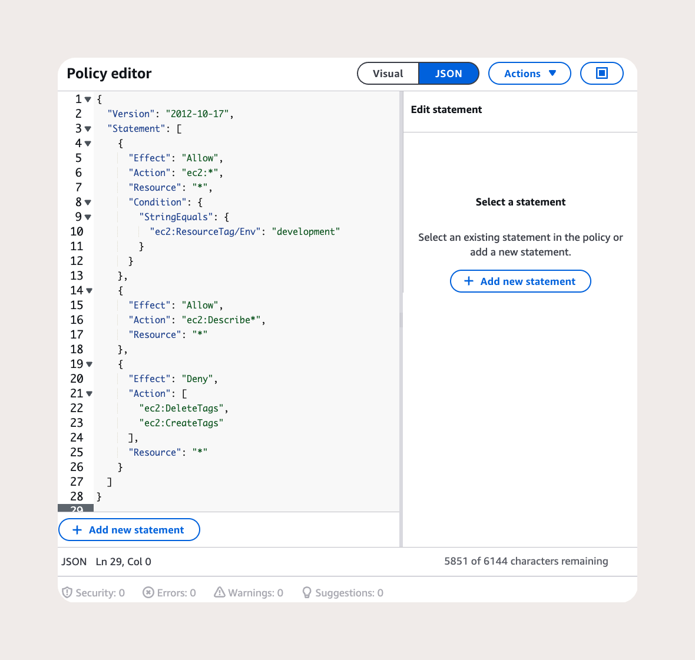Click the Security: 0 status indicator
This screenshot has width=695, height=660.
click(x=94, y=593)
